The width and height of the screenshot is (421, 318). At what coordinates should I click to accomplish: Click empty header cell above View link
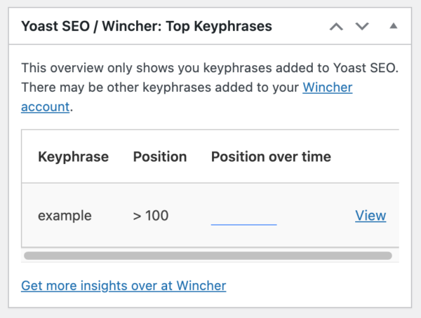[x=370, y=157]
